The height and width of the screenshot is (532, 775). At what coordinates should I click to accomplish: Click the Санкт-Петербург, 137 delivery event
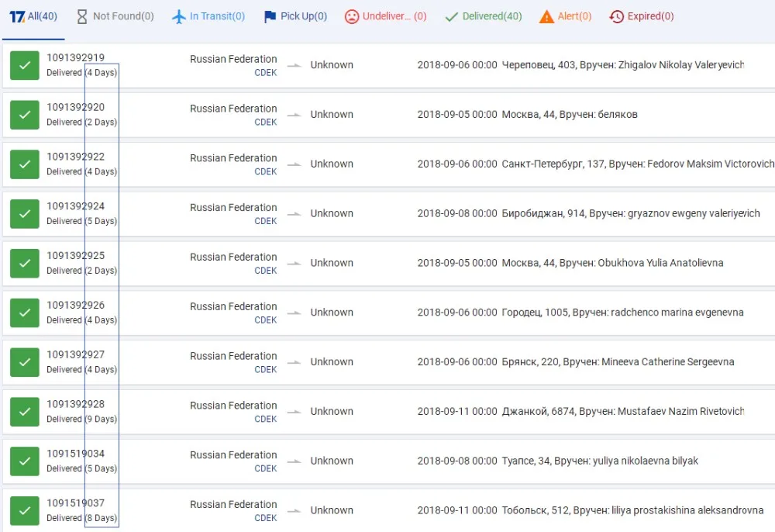638,164
